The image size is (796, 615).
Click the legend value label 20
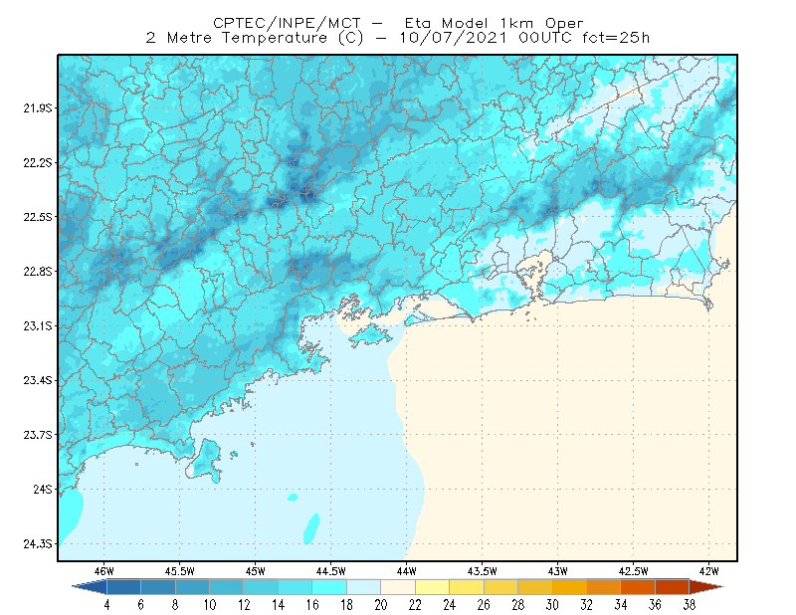click(x=381, y=605)
